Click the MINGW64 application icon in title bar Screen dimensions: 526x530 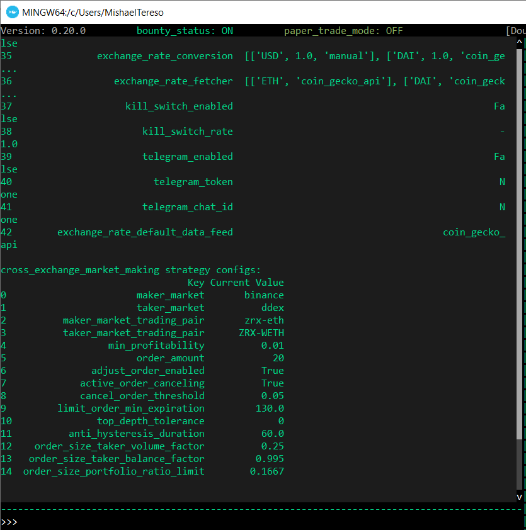click(x=12, y=12)
